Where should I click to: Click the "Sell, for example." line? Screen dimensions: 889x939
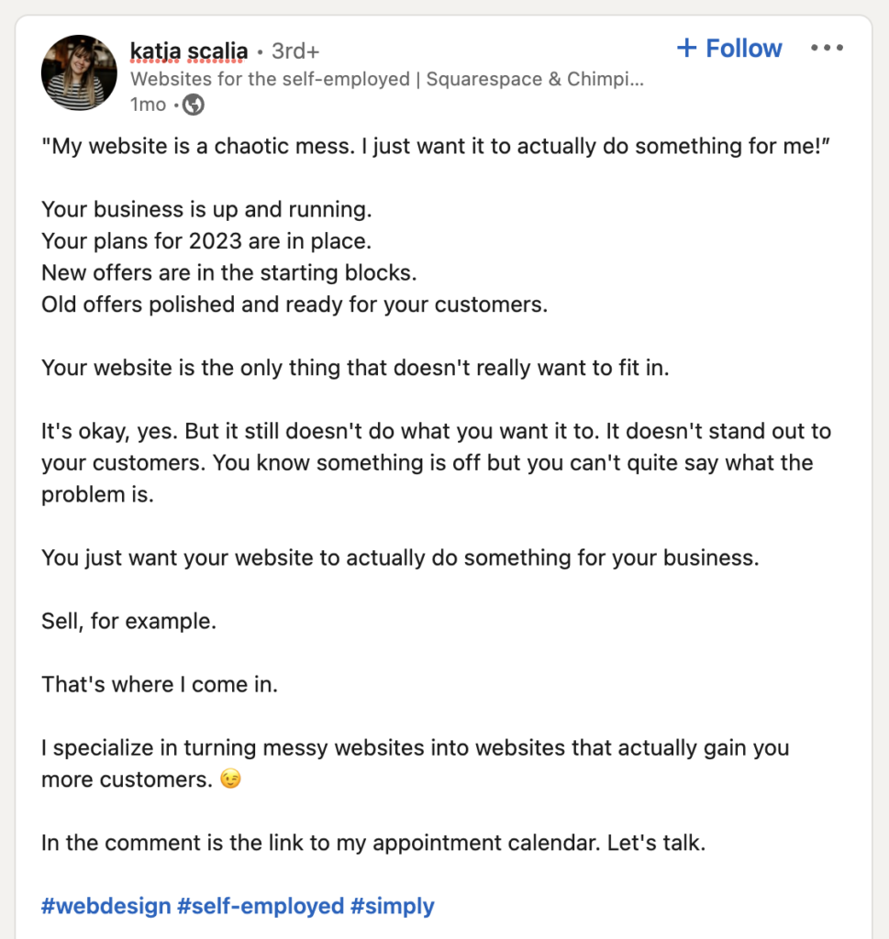(x=128, y=621)
